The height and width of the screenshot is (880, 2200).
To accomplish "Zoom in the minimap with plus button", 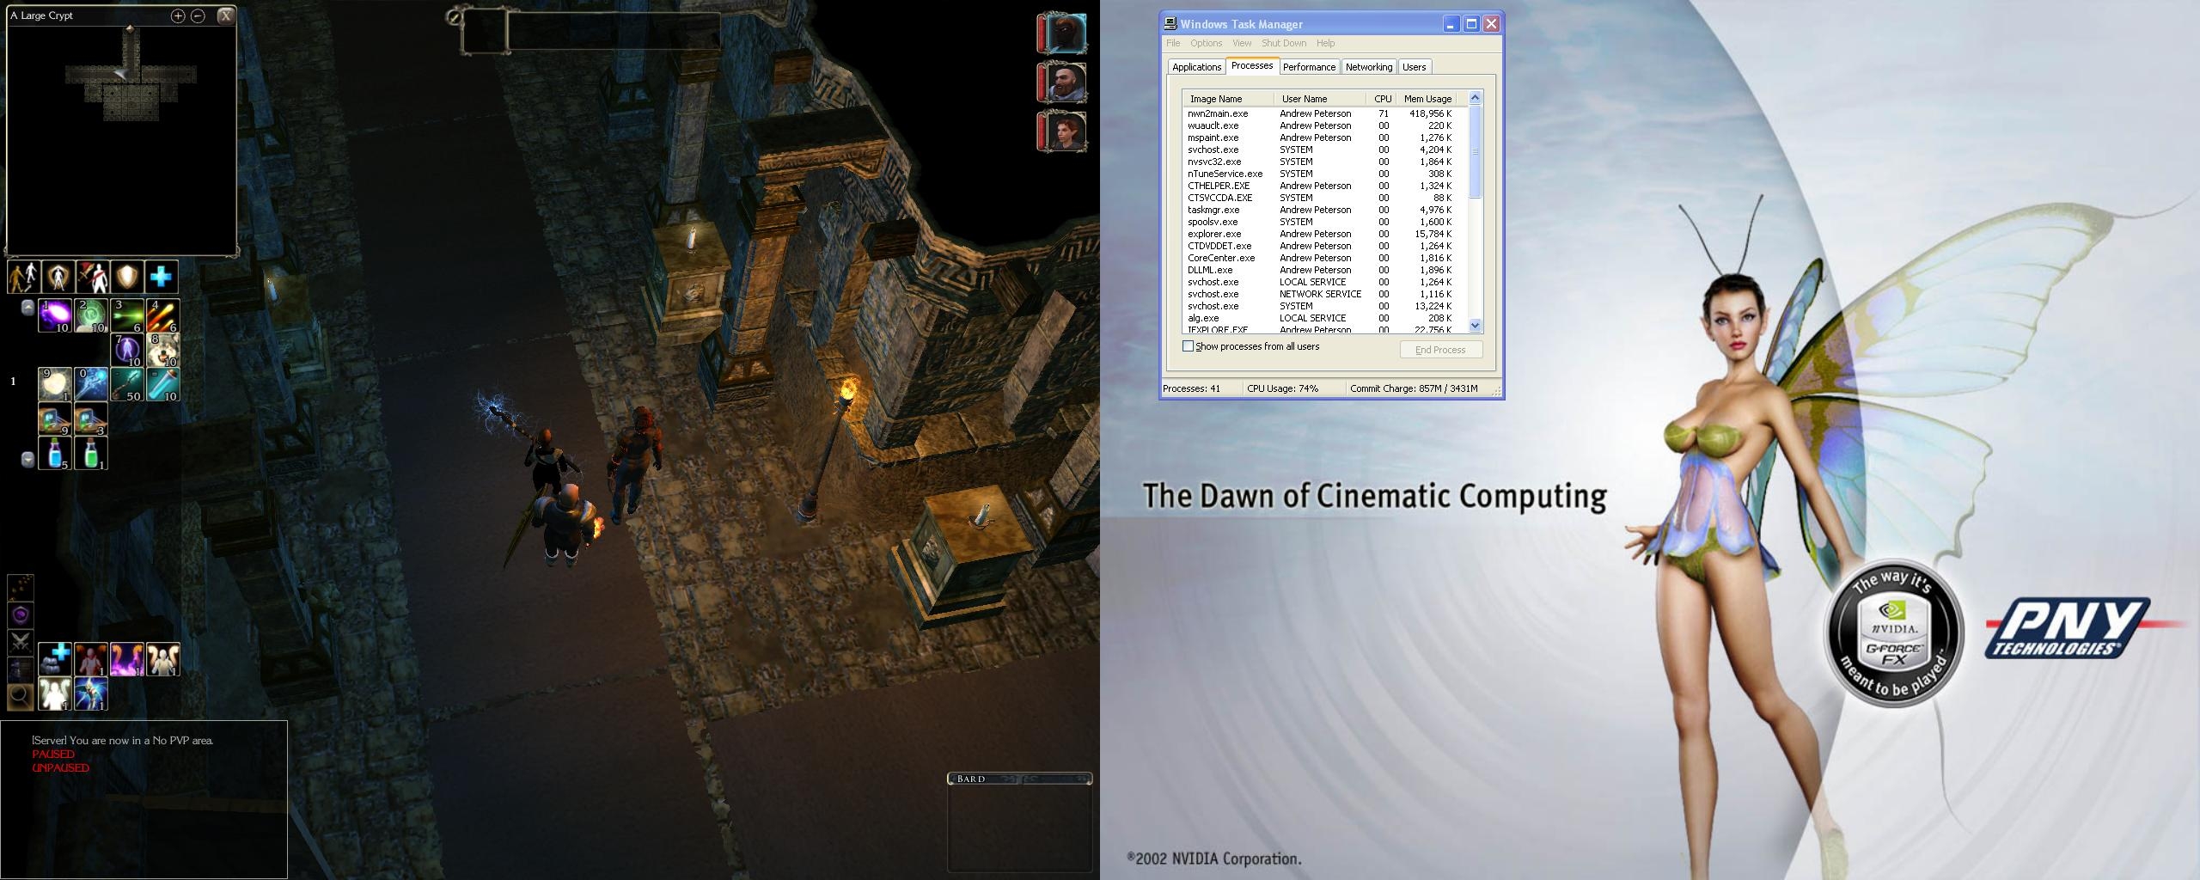I will [x=178, y=15].
